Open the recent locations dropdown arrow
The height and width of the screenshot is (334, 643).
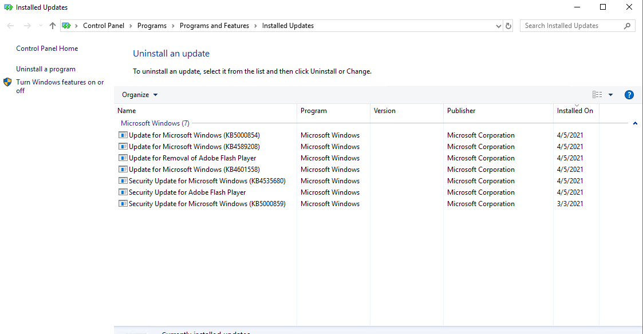41,26
